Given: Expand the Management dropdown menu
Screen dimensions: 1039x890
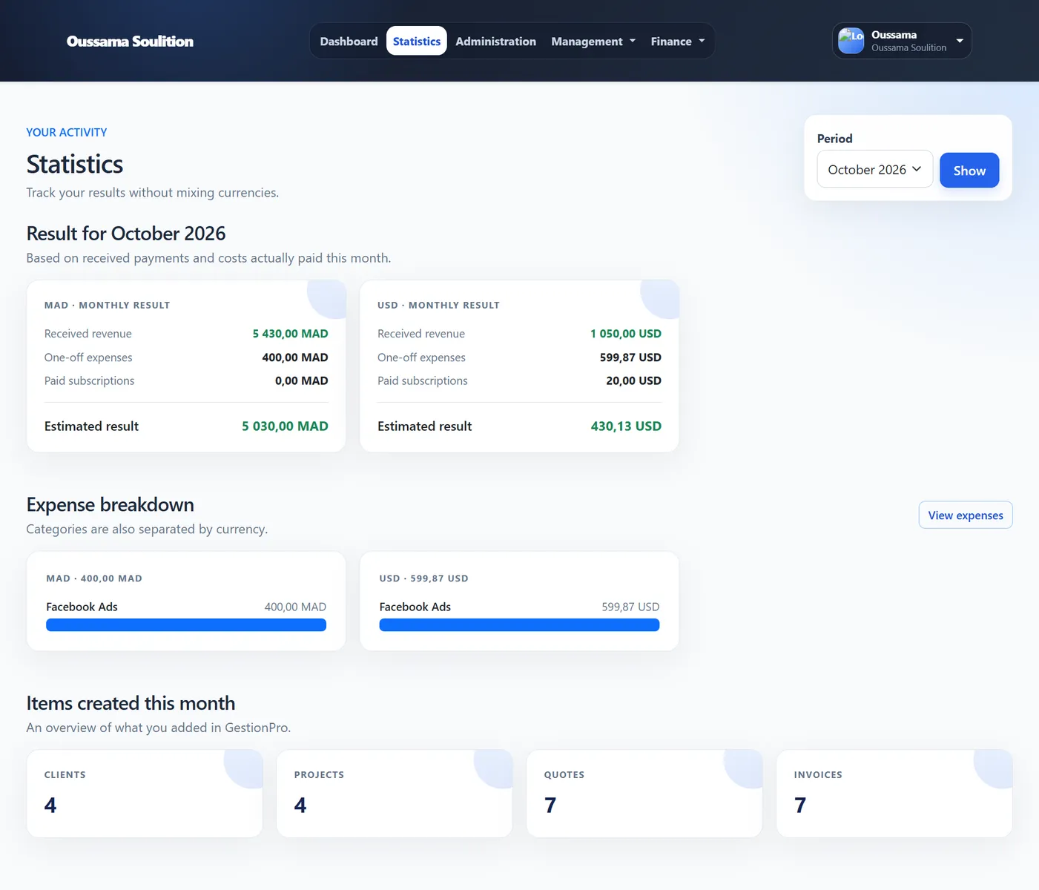Looking at the screenshot, I should [x=593, y=42].
